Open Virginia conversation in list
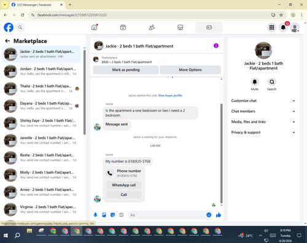 pyautogui.click(x=41, y=209)
